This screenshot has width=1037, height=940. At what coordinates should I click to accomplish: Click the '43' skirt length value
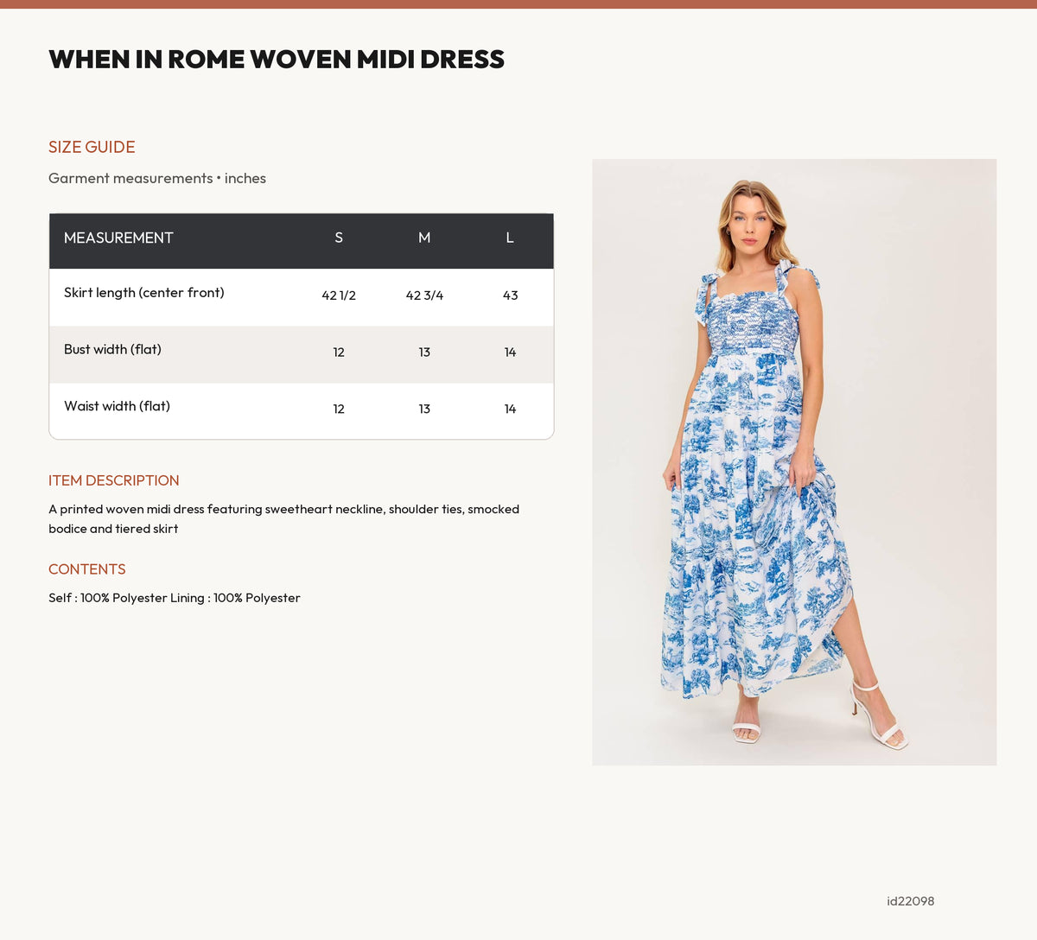(x=510, y=295)
